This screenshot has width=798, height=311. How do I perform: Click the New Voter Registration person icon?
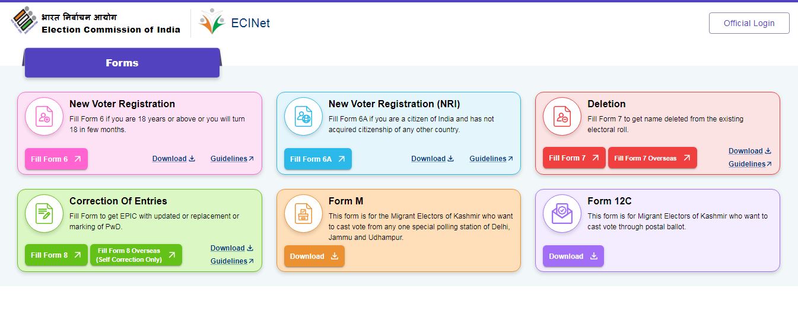pyautogui.click(x=44, y=116)
